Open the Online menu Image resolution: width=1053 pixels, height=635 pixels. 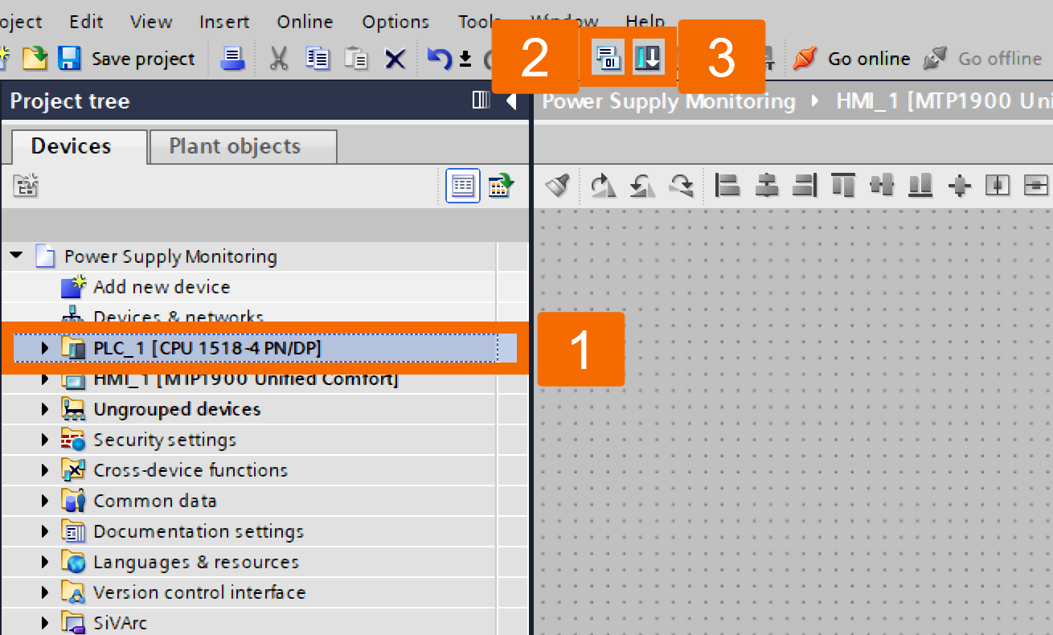(x=305, y=22)
